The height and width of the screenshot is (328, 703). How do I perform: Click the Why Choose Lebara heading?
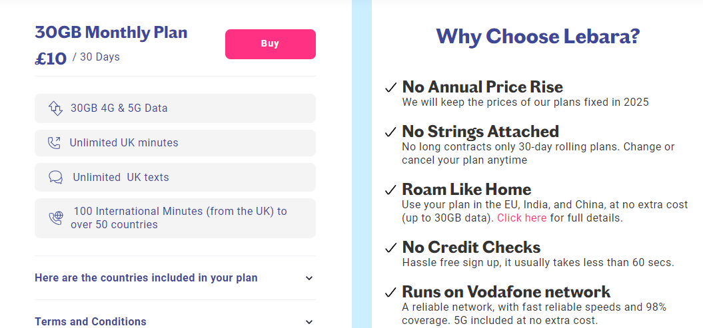[538, 36]
